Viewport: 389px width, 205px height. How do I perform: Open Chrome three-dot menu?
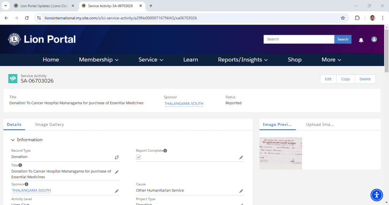(383, 18)
